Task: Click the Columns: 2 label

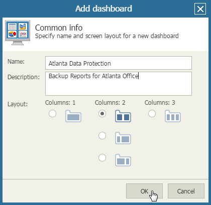Action: click(110, 103)
